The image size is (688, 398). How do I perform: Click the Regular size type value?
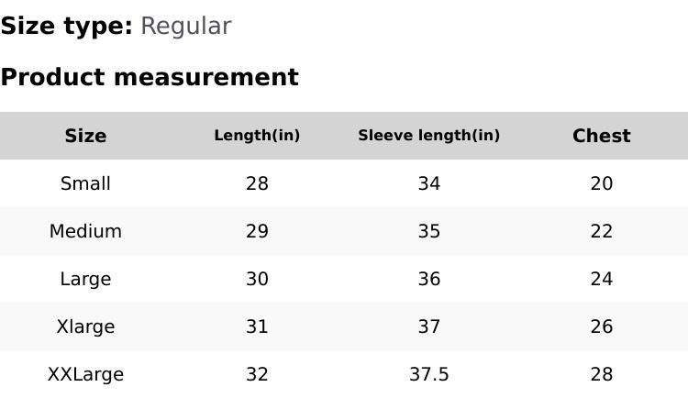click(x=185, y=27)
